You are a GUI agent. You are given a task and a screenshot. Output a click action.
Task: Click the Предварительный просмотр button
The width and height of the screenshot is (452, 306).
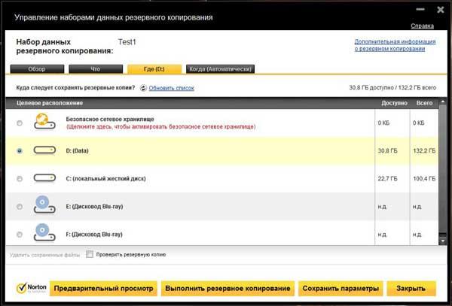click(103, 289)
